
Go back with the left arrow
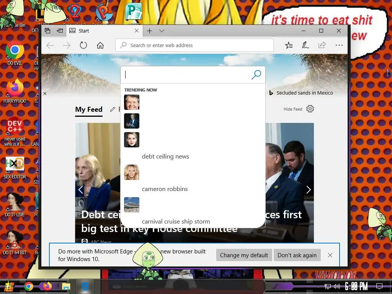point(50,45)
